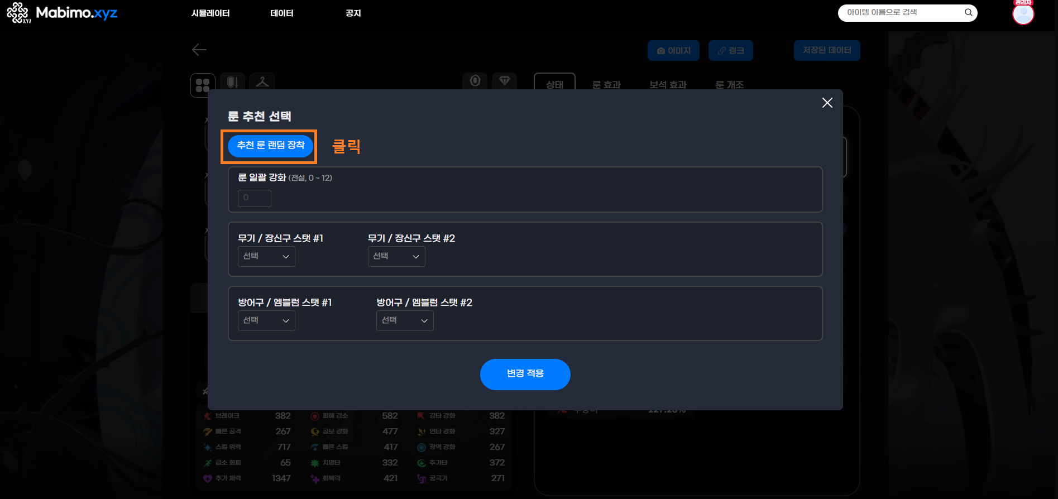Open 무기 / 장신구 스탯 #1 dropdown
The height and width of the screenshot is (499, 1058).
pyautogui.click(x=266, y=256)
